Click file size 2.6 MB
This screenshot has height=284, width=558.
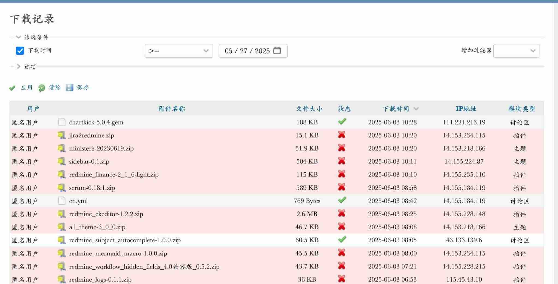click(307, 214)
